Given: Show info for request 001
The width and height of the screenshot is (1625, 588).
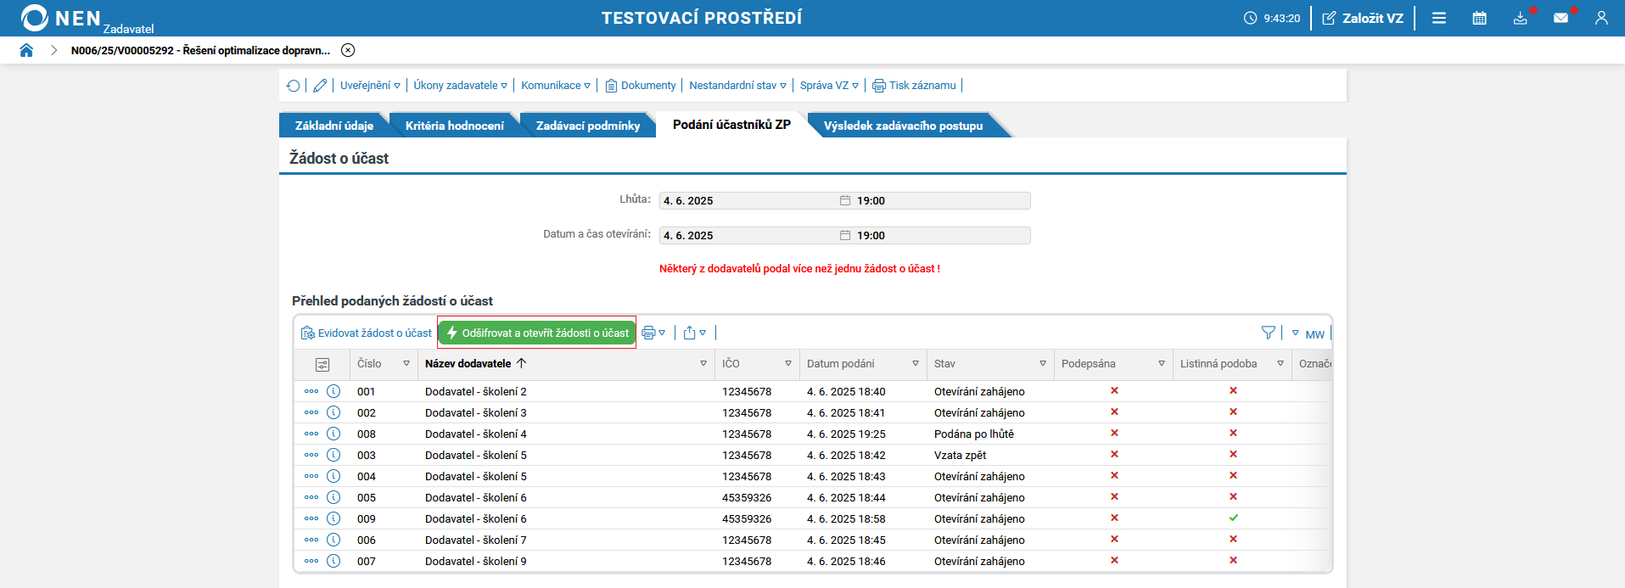Looking at the screenshot, I should tap(333, 391).
